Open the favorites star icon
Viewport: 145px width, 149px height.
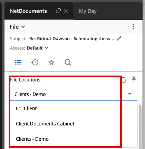[x=51, y=62]
